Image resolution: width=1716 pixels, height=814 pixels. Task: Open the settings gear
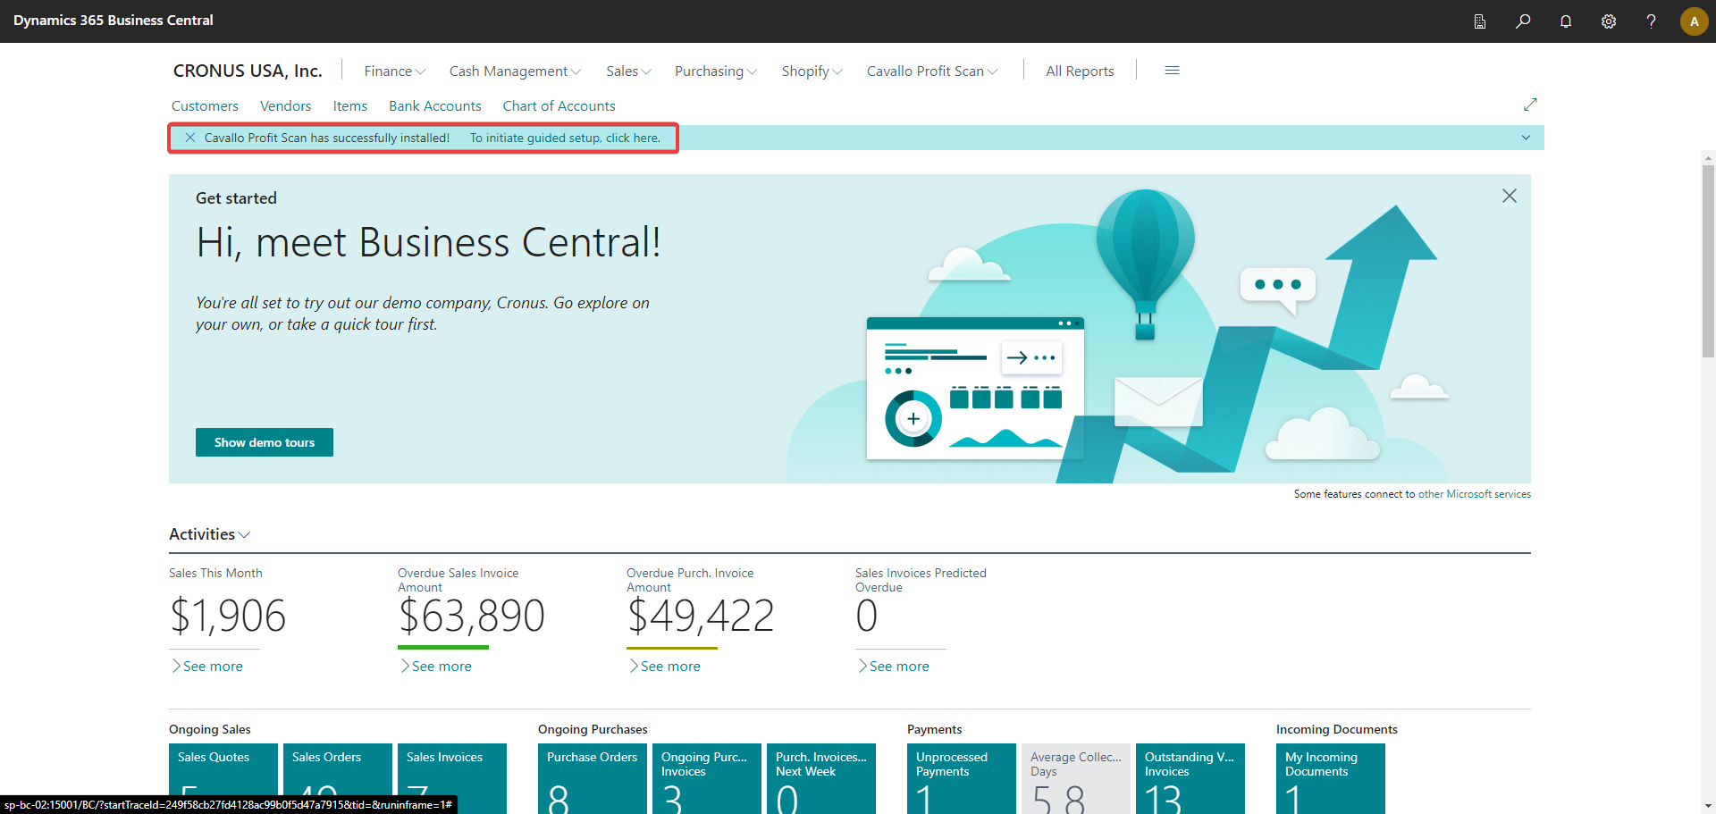click(1609, 21)
